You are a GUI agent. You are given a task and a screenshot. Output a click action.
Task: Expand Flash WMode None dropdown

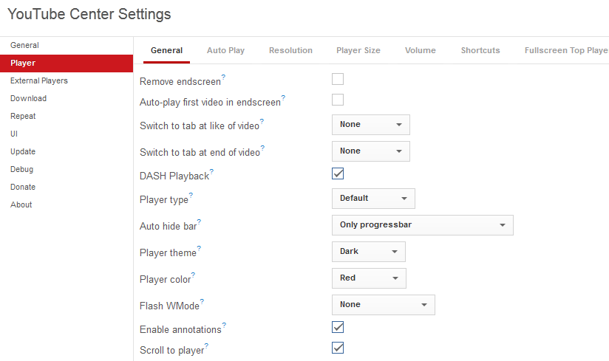(x=384, y=305)
